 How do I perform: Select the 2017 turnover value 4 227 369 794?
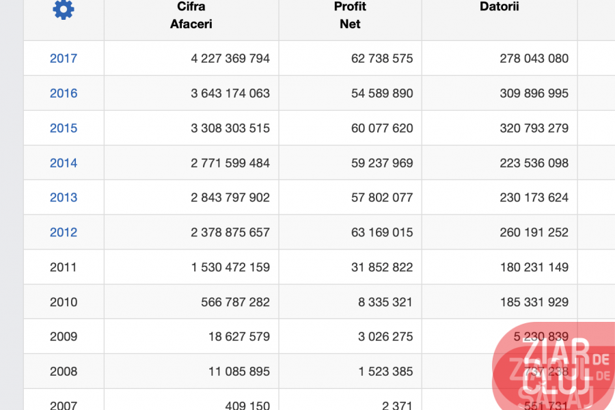pos(230,59)
